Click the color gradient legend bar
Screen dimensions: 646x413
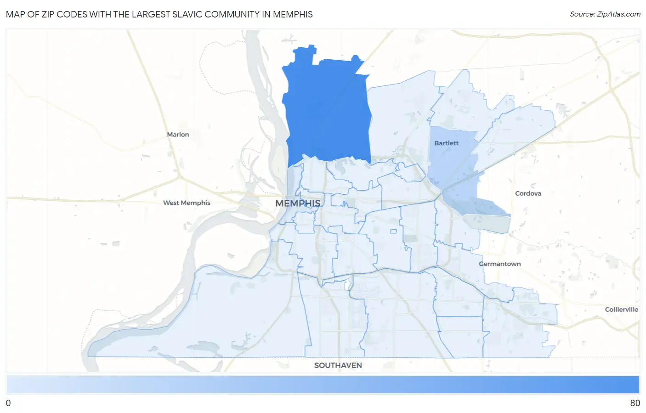point(323,385)
